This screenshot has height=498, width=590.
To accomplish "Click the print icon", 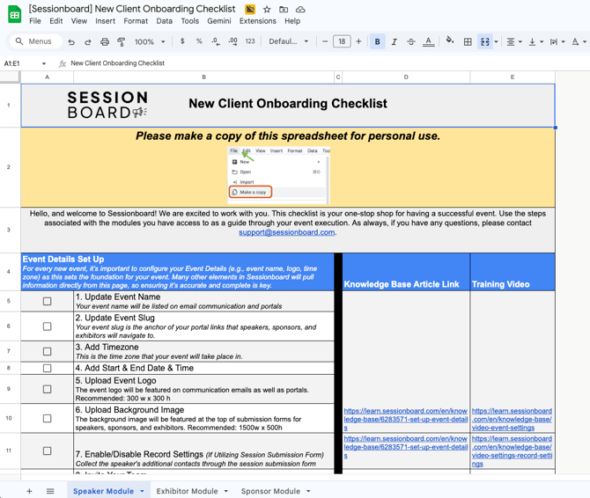I will click(105, 41).
